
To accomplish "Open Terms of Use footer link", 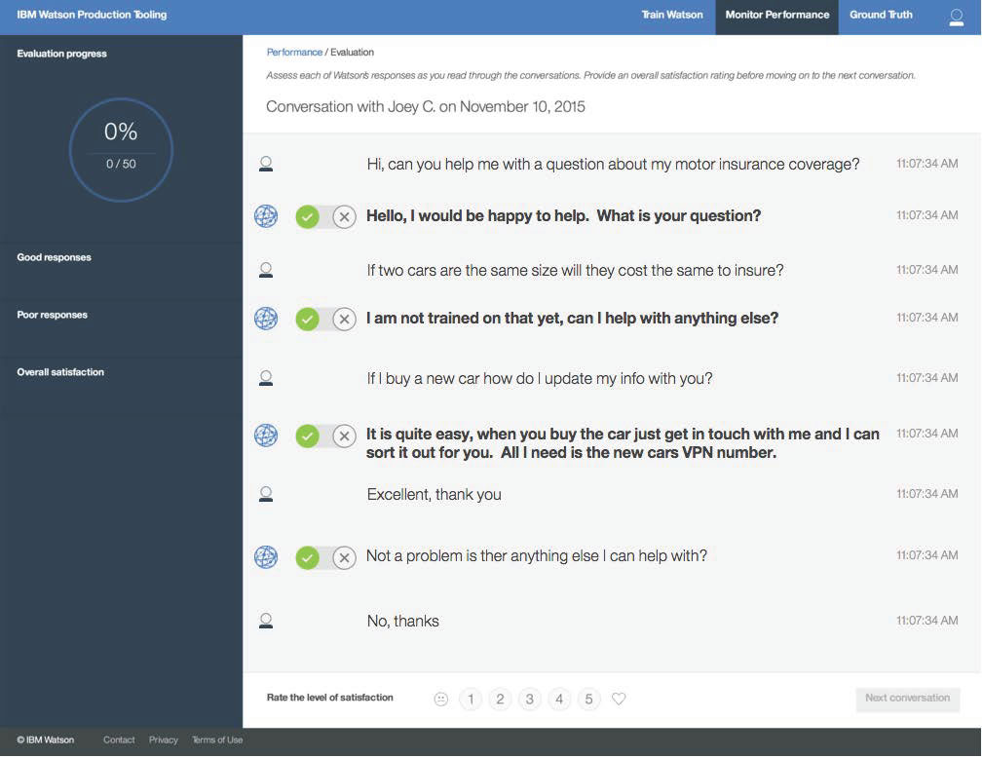I will tap(217, 739).
